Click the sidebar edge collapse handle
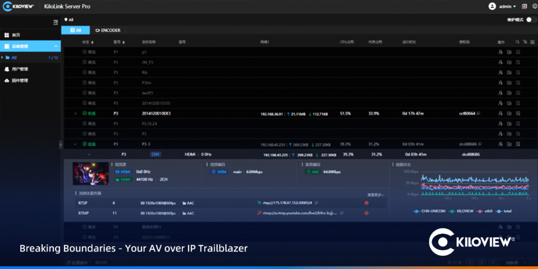This screenshot has width=538, height=269. [x=60, y=144]
